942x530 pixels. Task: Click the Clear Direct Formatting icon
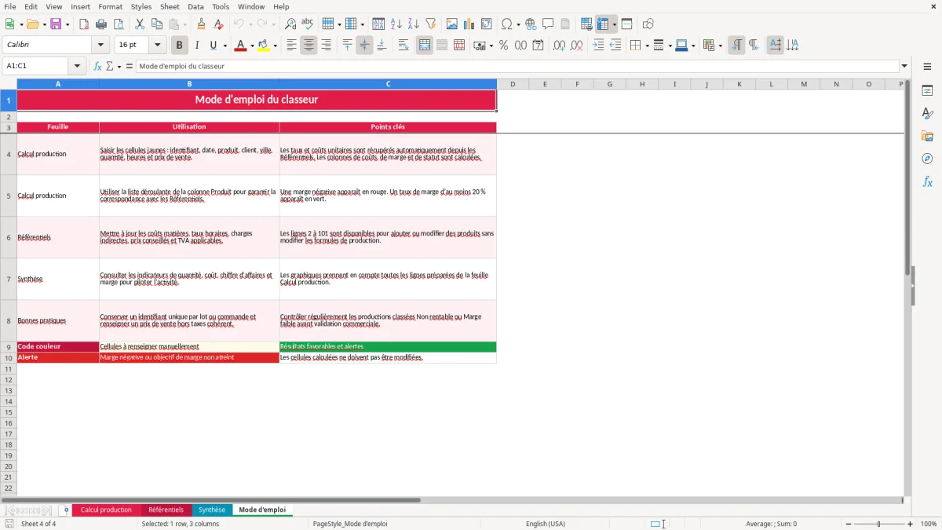click(218, 24)
